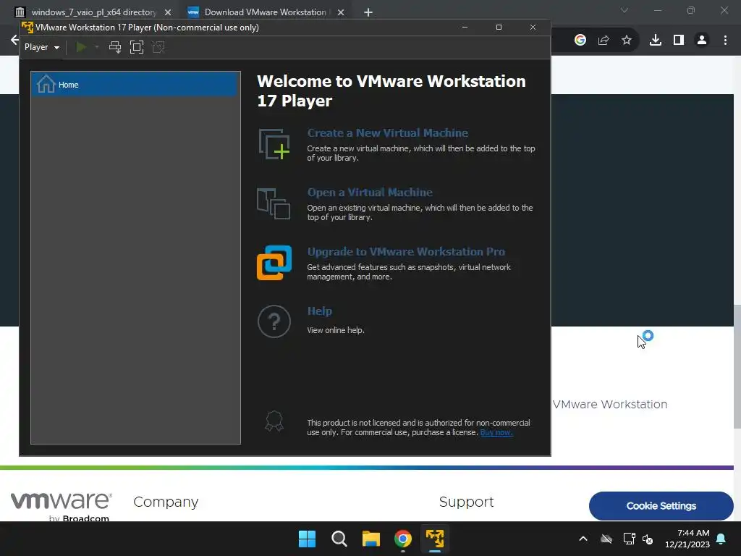Click the muted volume tray icon
This screenshot has width=741, height=556.
coord(648,539)
